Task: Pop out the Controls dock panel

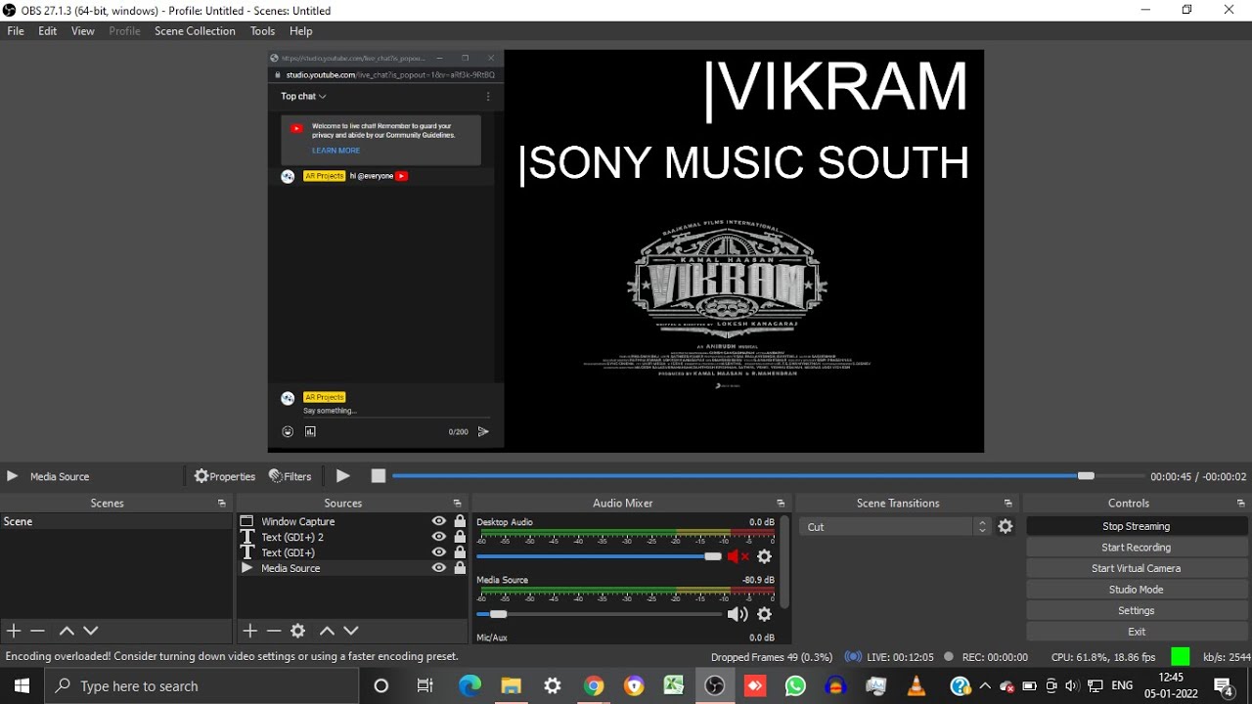Action: 1240,504
